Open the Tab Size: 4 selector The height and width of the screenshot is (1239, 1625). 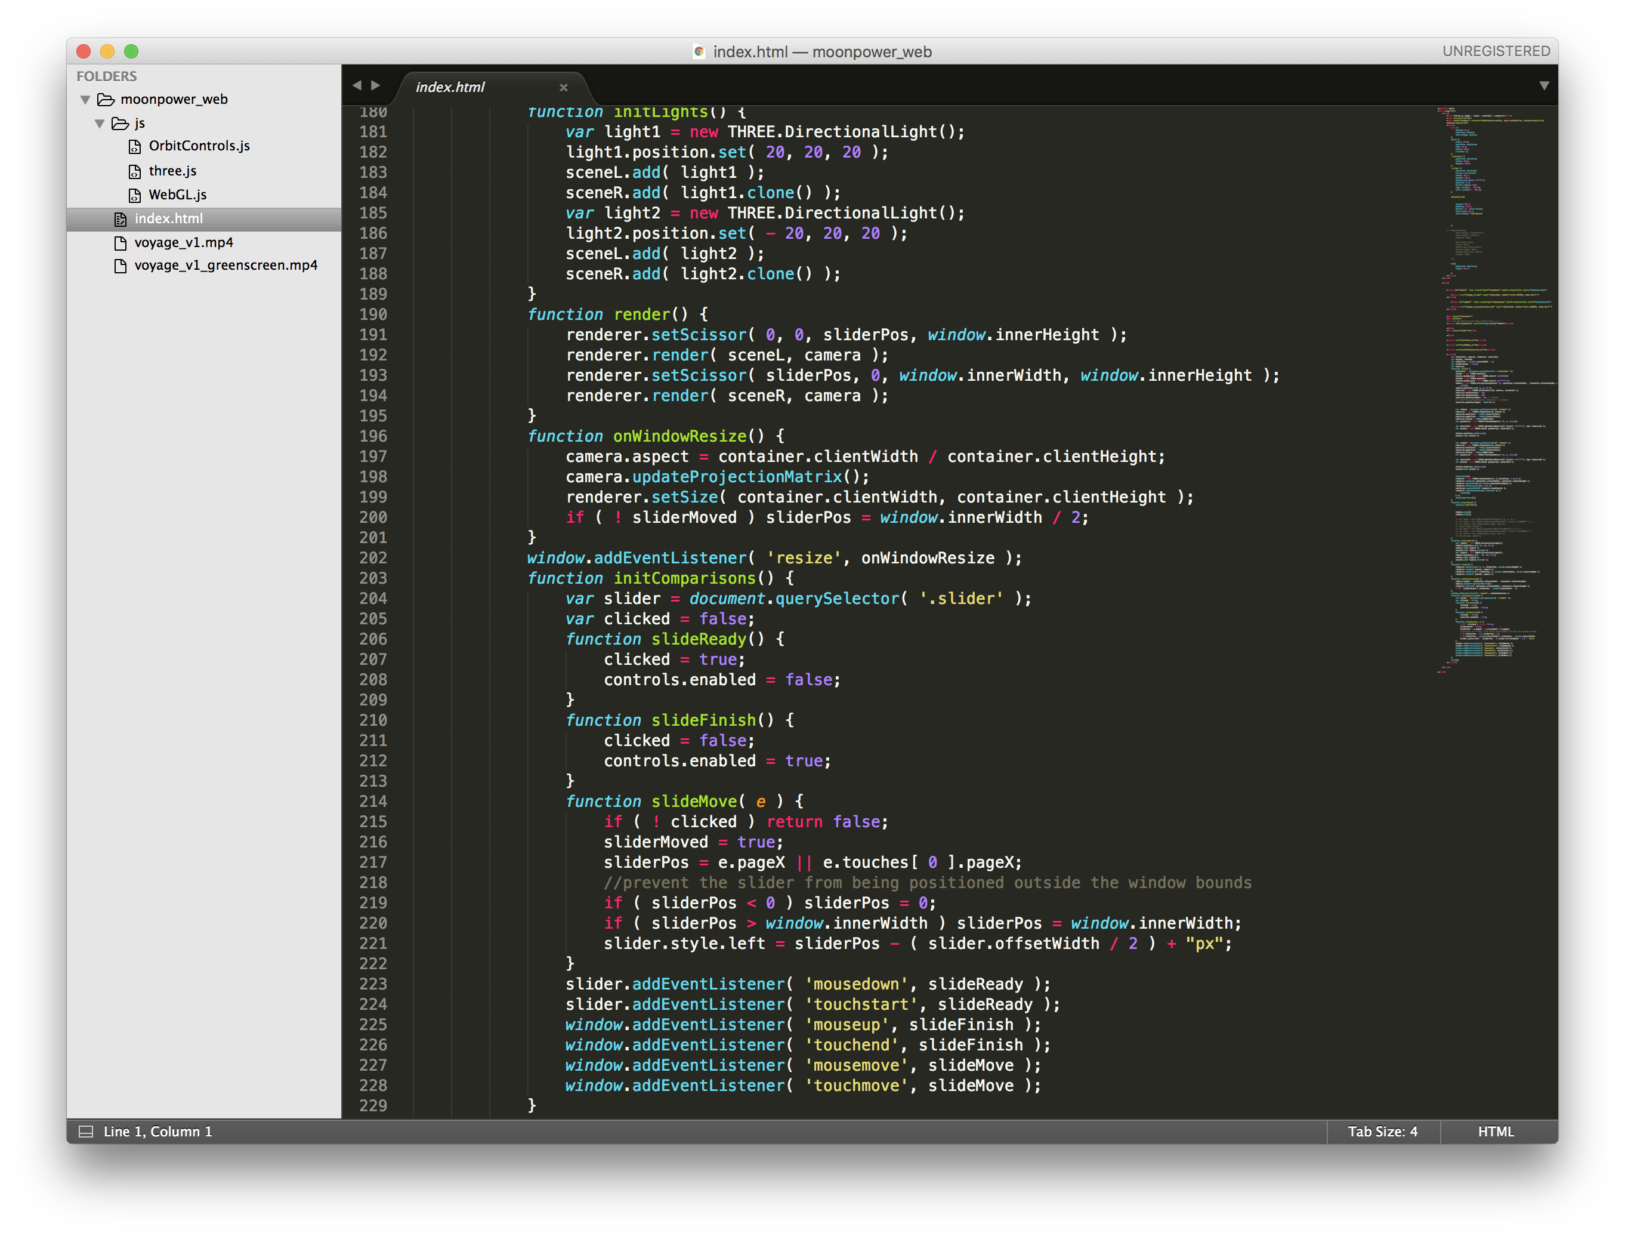1383,1132
